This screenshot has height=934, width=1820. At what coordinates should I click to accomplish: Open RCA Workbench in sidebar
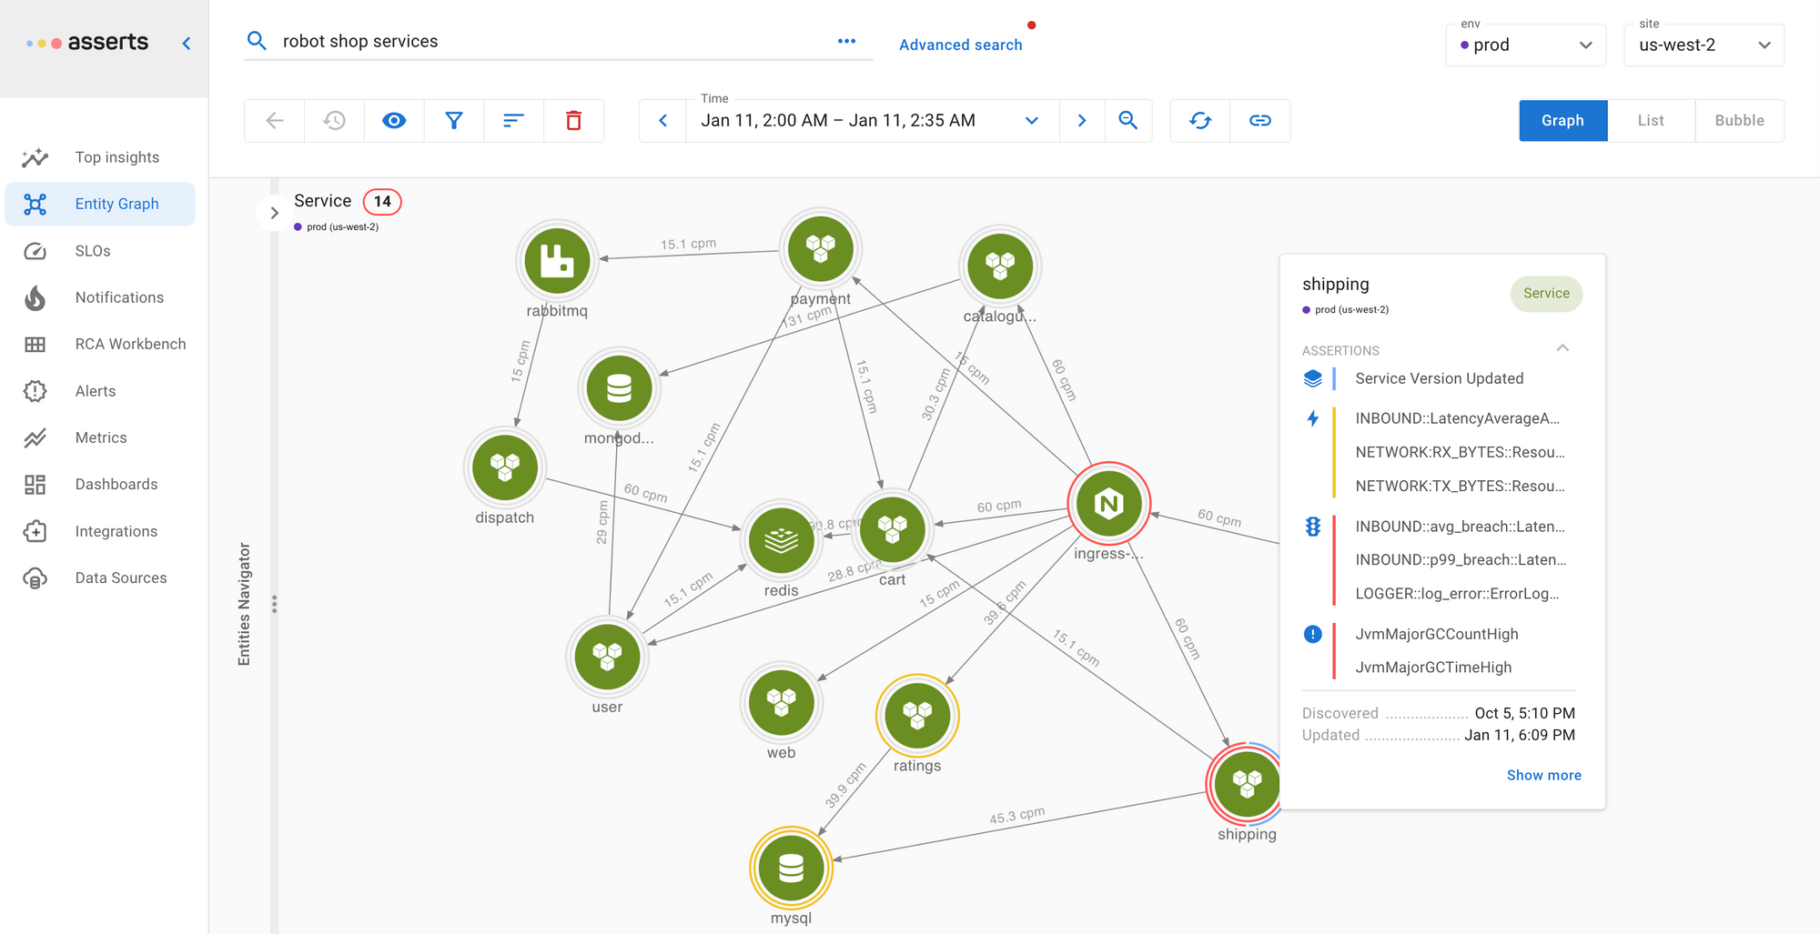[130, 344]
